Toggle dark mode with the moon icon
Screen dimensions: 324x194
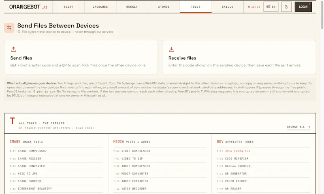(x=286, y=7)
